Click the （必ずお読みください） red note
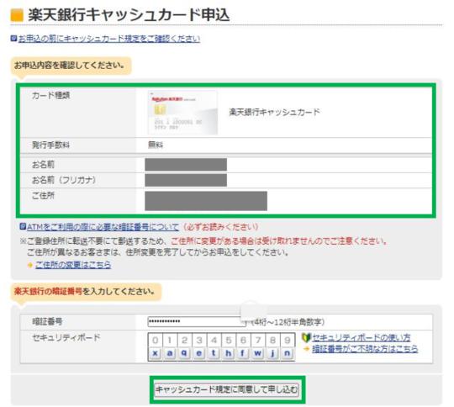Viewport: 454px width, 407px height. (220, 227)
